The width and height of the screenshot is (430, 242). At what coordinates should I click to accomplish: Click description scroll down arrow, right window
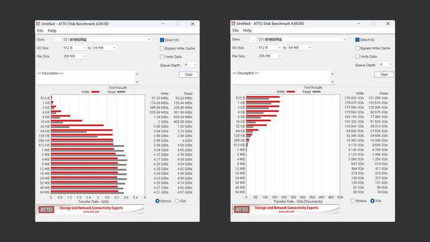333,81
